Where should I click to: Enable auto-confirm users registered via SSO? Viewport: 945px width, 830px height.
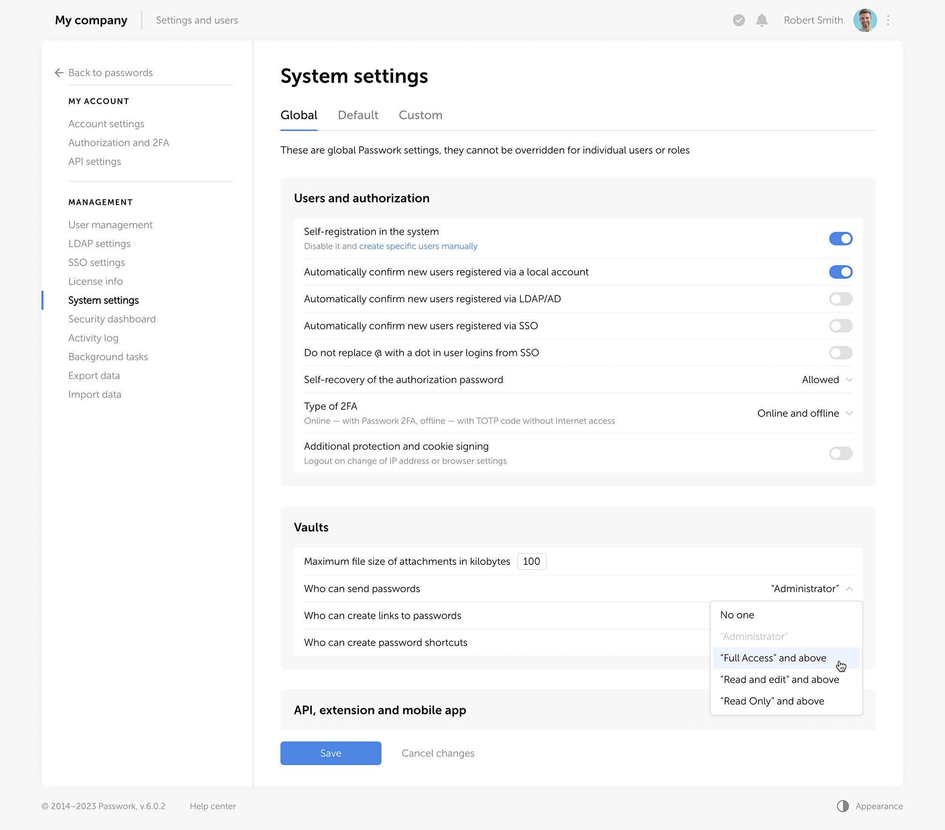coord(841,326)
